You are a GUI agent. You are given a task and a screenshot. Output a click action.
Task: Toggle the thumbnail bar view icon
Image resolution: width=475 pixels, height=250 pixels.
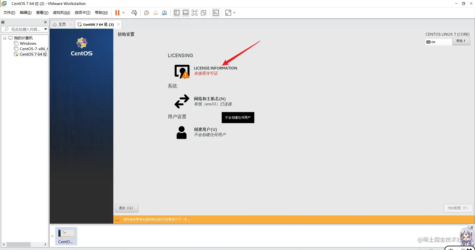point(186,13)
